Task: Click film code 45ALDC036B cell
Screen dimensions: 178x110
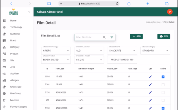Action: coord(61,108)
